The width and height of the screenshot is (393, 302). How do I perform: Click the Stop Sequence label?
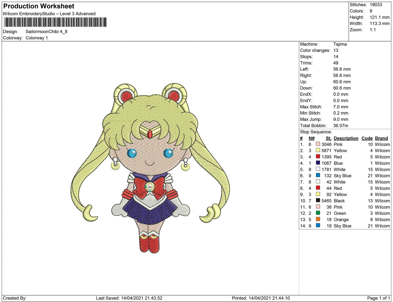click(x=316, y=132)
